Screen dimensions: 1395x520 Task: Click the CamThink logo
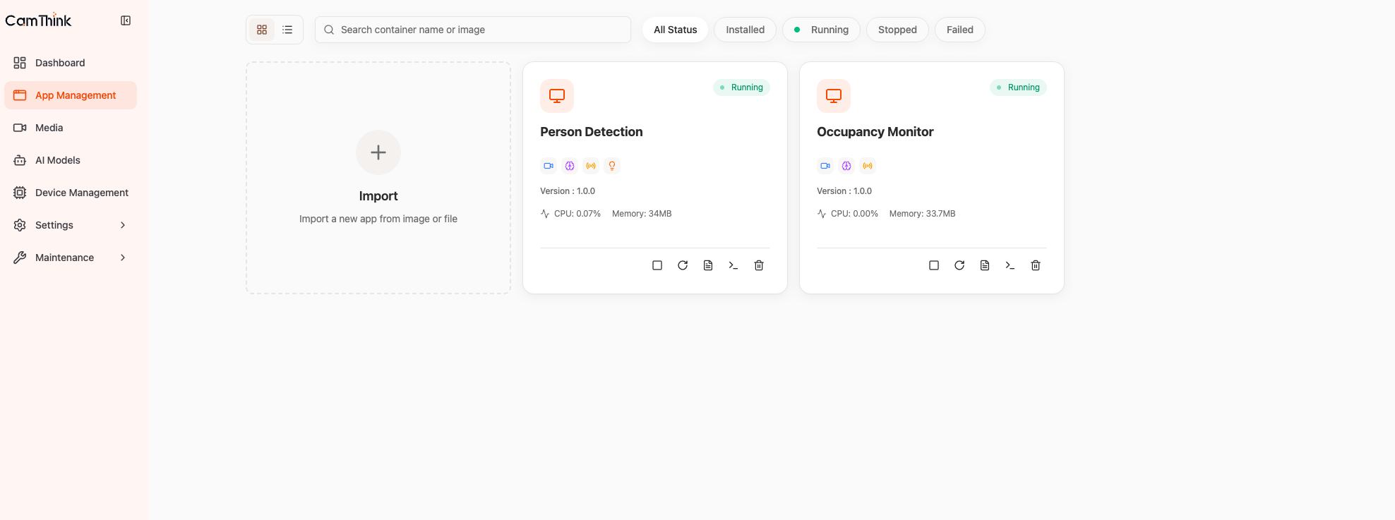(38, 20)
